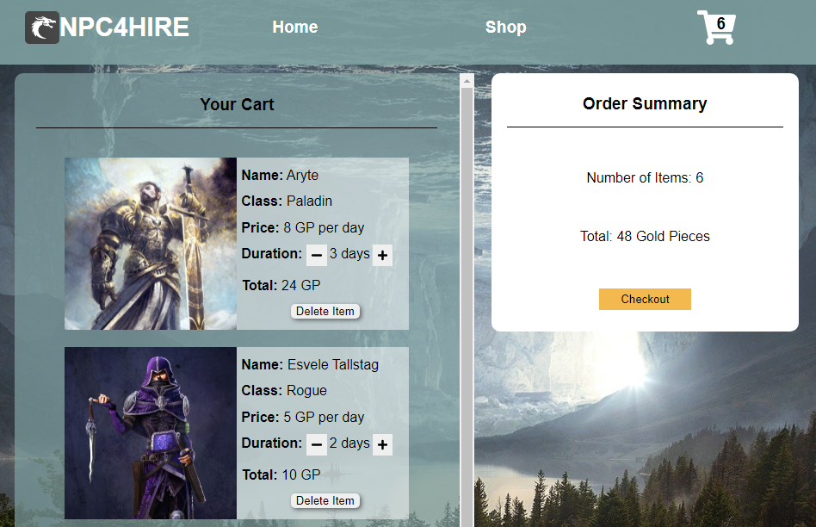Click the dragon logo icon
816x527 pixels.
(x=42, y=28)
